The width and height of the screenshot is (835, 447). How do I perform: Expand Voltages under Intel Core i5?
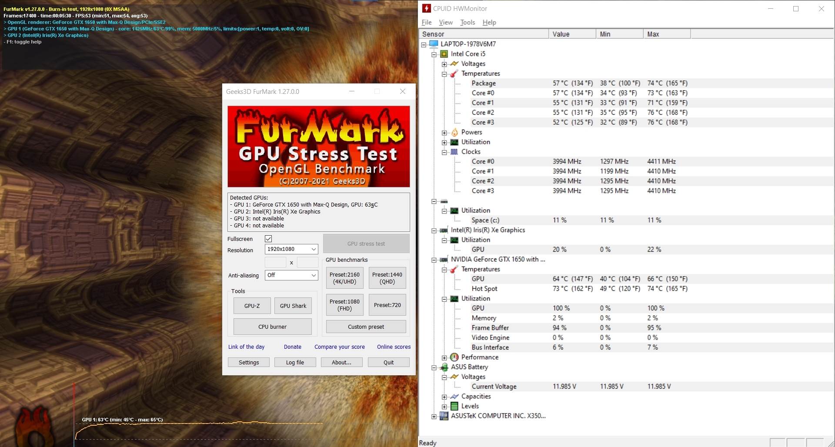[x=444, y=64]
